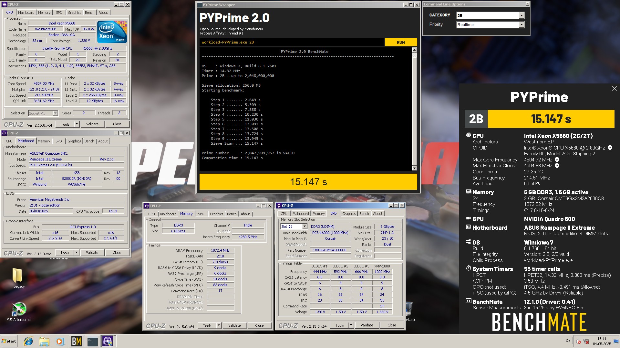The image size is (620, 348).
Task: Click the Core Speed value 4504.00 MHz
Action: 44,83
